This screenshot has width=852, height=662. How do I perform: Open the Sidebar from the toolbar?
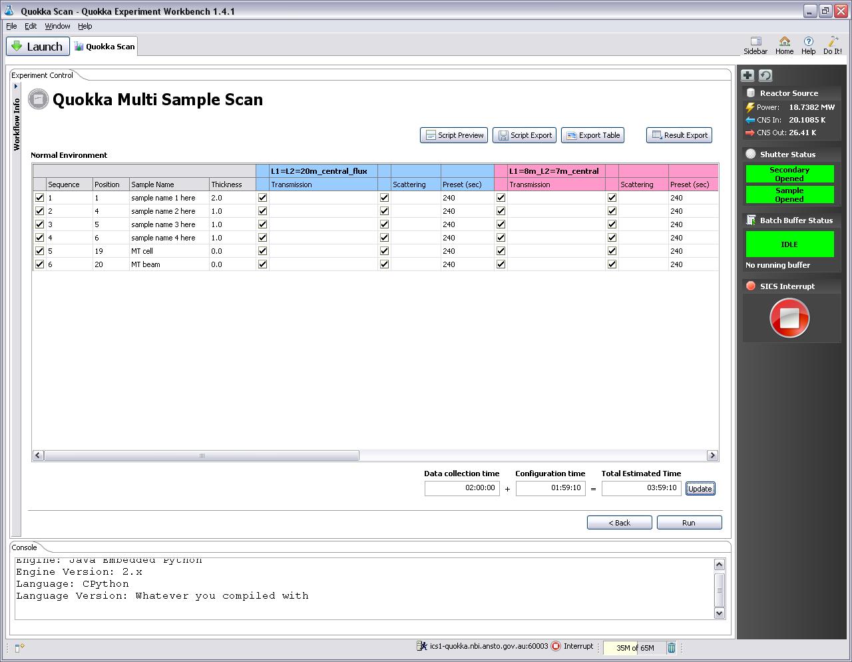pyautogui.click(x=755, y=45)
